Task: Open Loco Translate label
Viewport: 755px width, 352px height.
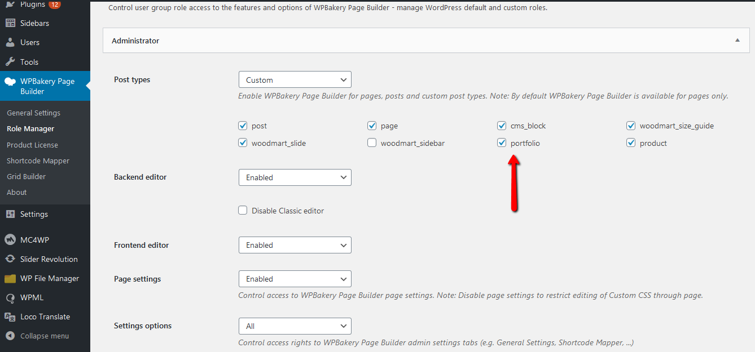Action: [45, 317]
